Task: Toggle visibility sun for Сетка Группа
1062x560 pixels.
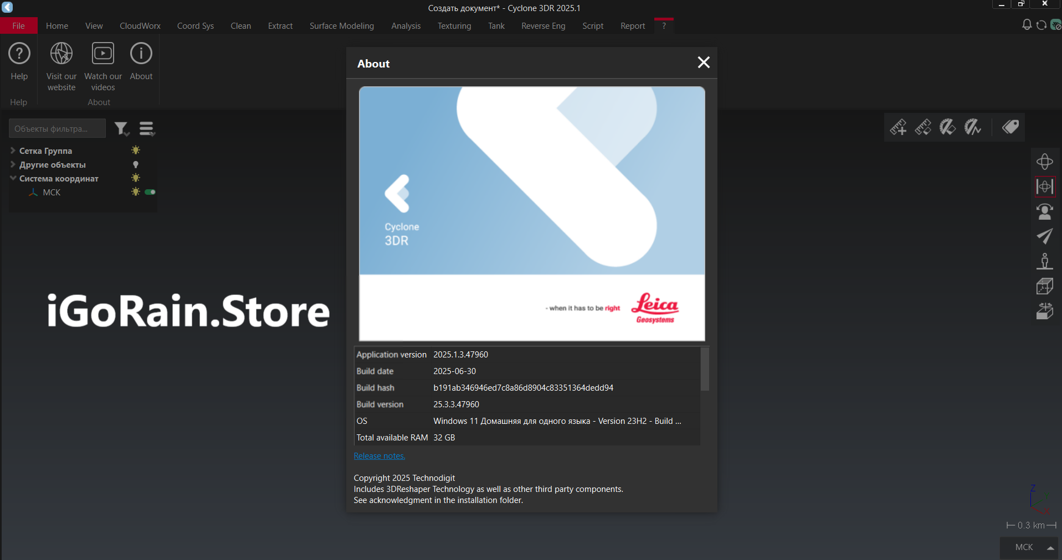Action: point(136,151)
